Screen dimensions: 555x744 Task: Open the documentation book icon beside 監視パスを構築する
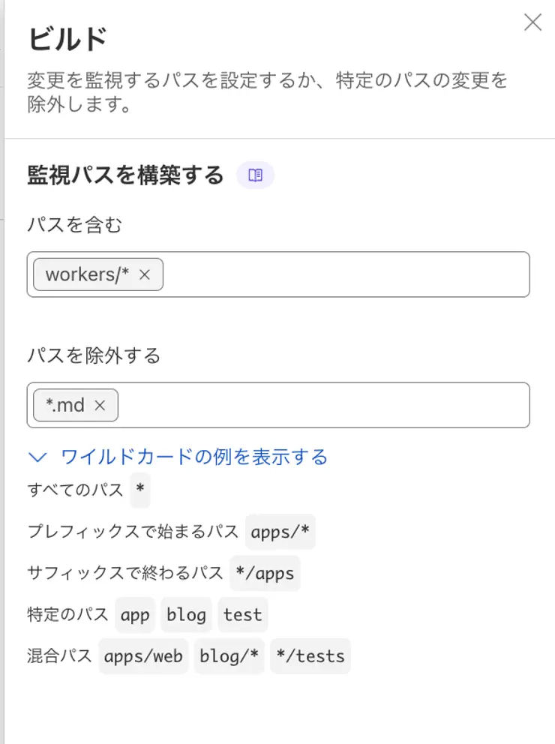pyautogui.click(x=255, y=175)
